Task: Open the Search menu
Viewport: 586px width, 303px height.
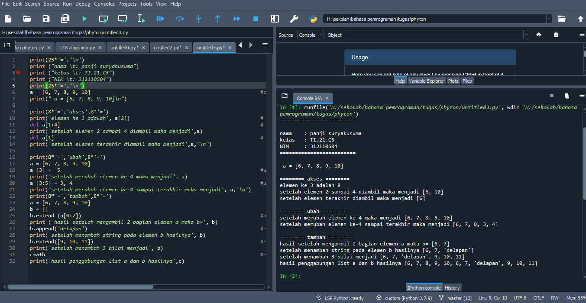Action: [x=32, y=4]
